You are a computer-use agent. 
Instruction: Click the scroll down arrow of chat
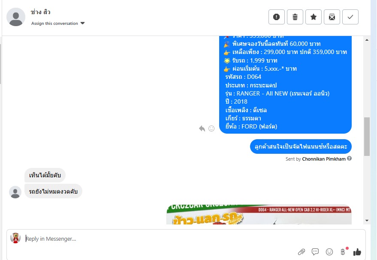tap(367, 221)
